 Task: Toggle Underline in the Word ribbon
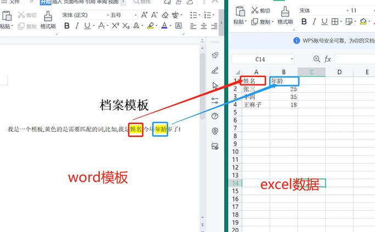pos(87,26)
